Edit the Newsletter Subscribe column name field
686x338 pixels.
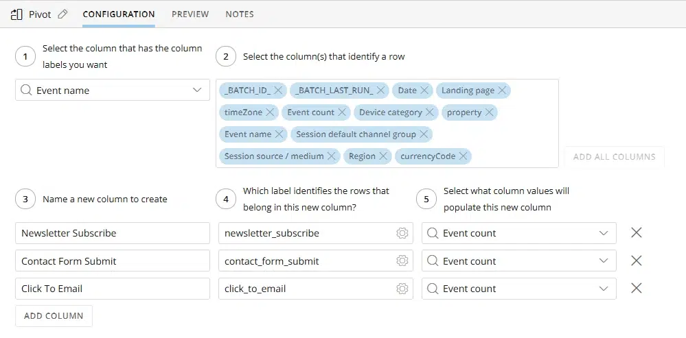(113, 233)
